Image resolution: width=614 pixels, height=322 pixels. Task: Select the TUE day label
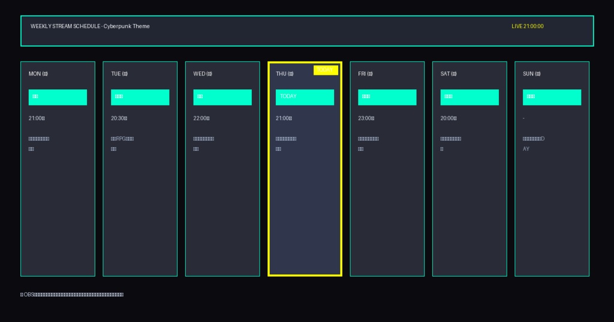coord(119,74)
